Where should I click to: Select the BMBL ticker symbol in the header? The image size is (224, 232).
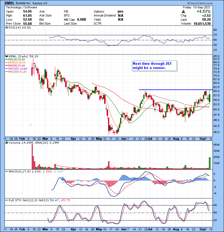[10, 3]
